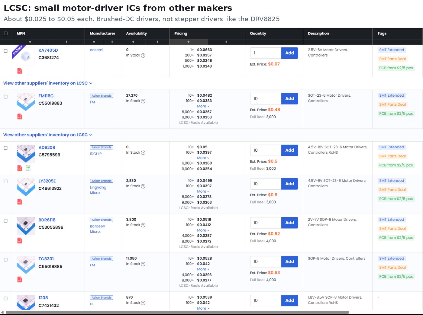Screen dimensions: 423x315
Task: Click the horizontal scrollbar at the table bottom
Action: (x=177, y=313)
